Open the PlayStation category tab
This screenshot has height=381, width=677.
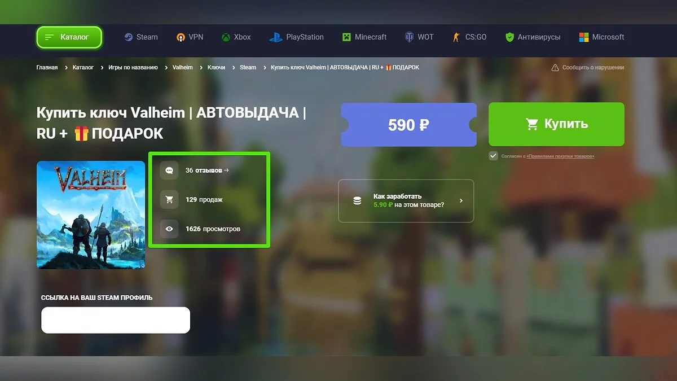click(296, 37)
